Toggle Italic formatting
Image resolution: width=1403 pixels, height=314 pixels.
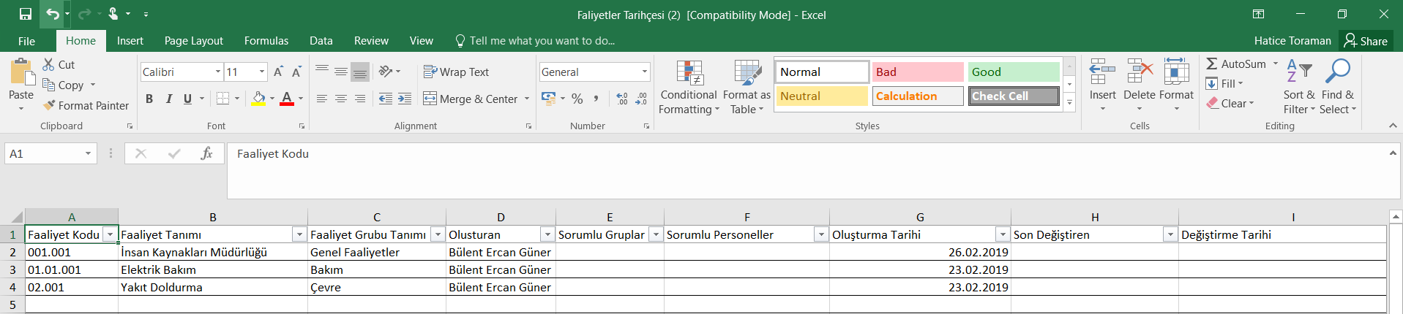[168, 99]
